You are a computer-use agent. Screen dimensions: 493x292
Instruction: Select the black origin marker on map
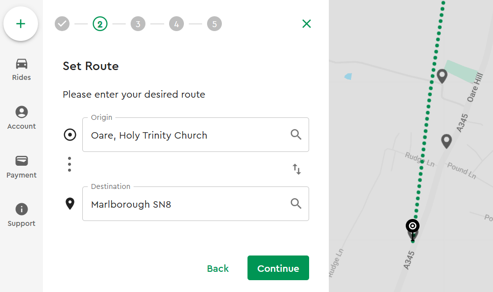point(413,226)
